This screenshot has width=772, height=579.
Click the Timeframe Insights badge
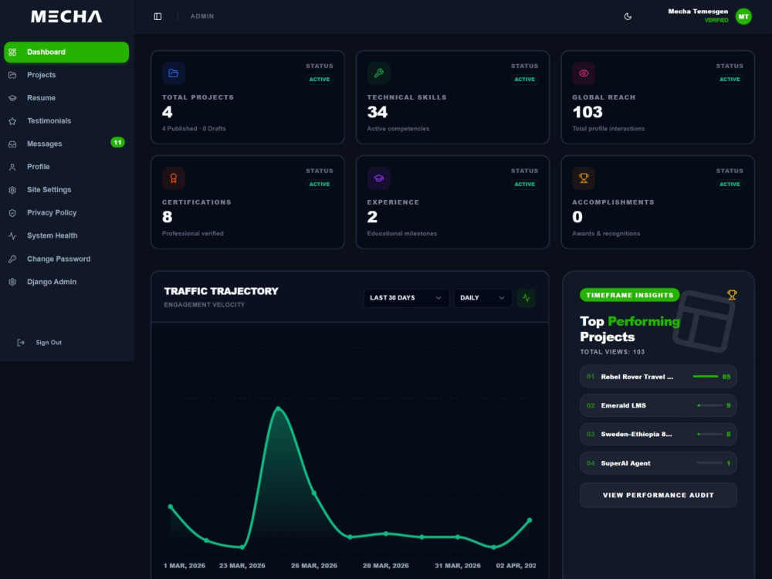coord(630,295)
